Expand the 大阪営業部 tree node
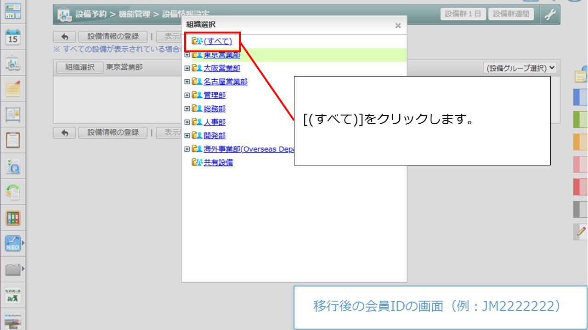 187,68
